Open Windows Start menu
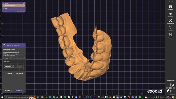The image size is (176, 99). (2, 97)
